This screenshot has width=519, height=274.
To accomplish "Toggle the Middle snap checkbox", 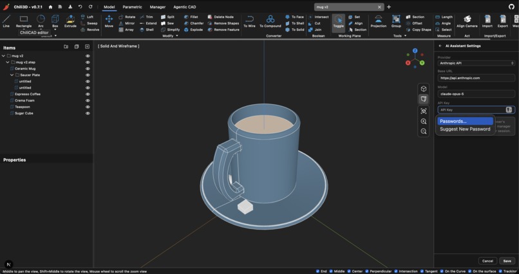I will (331, 271).
